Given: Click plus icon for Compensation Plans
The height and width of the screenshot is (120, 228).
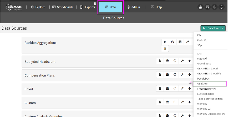Looking at the screenshot, I should click(x=190, y=74).
